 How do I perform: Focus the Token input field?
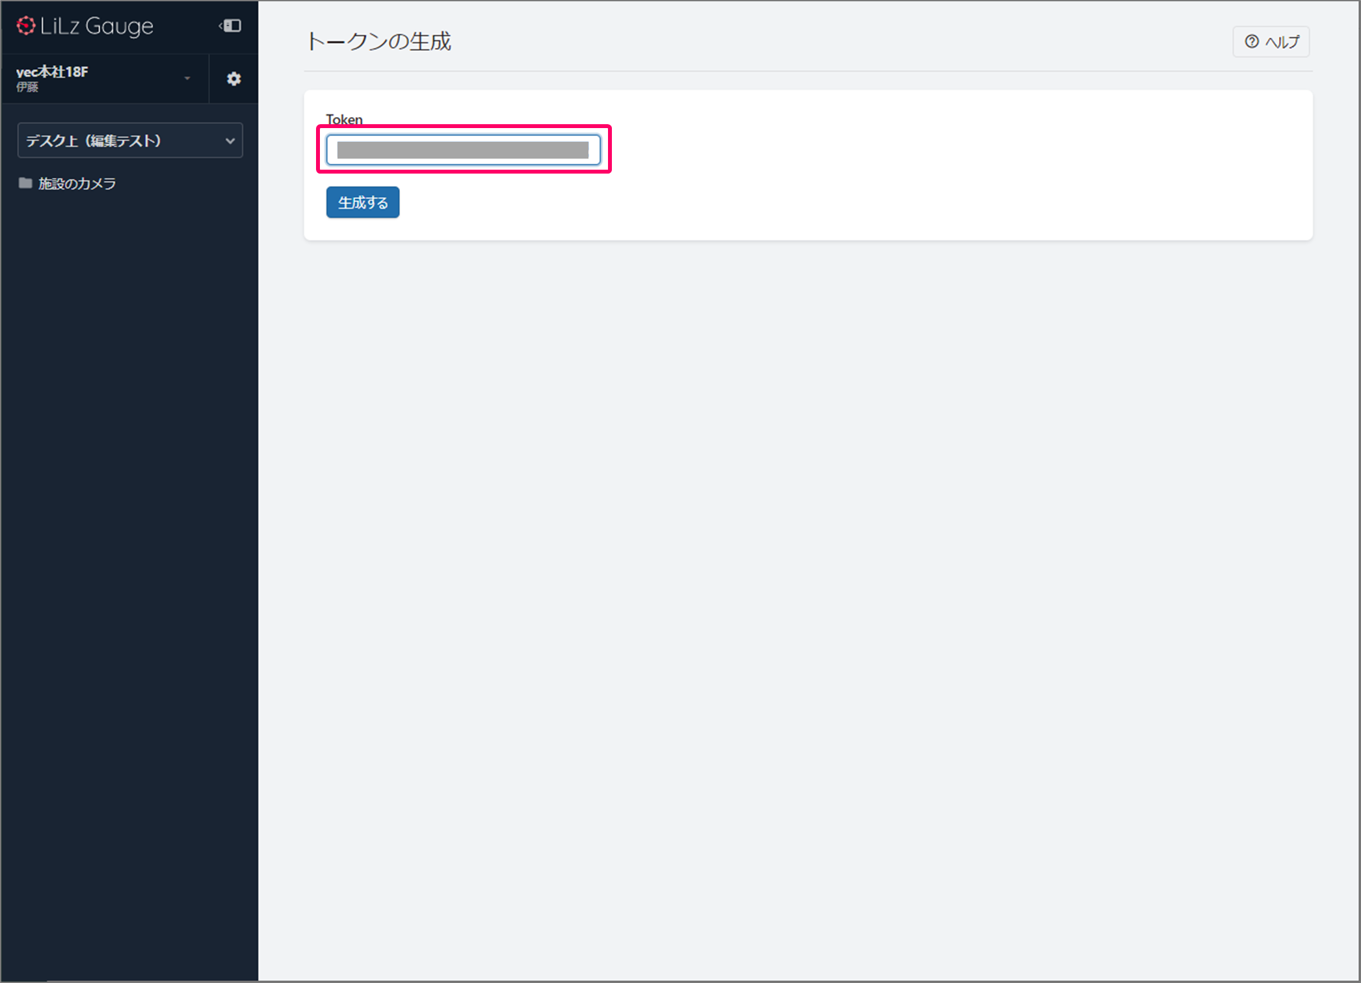point(463,150)
